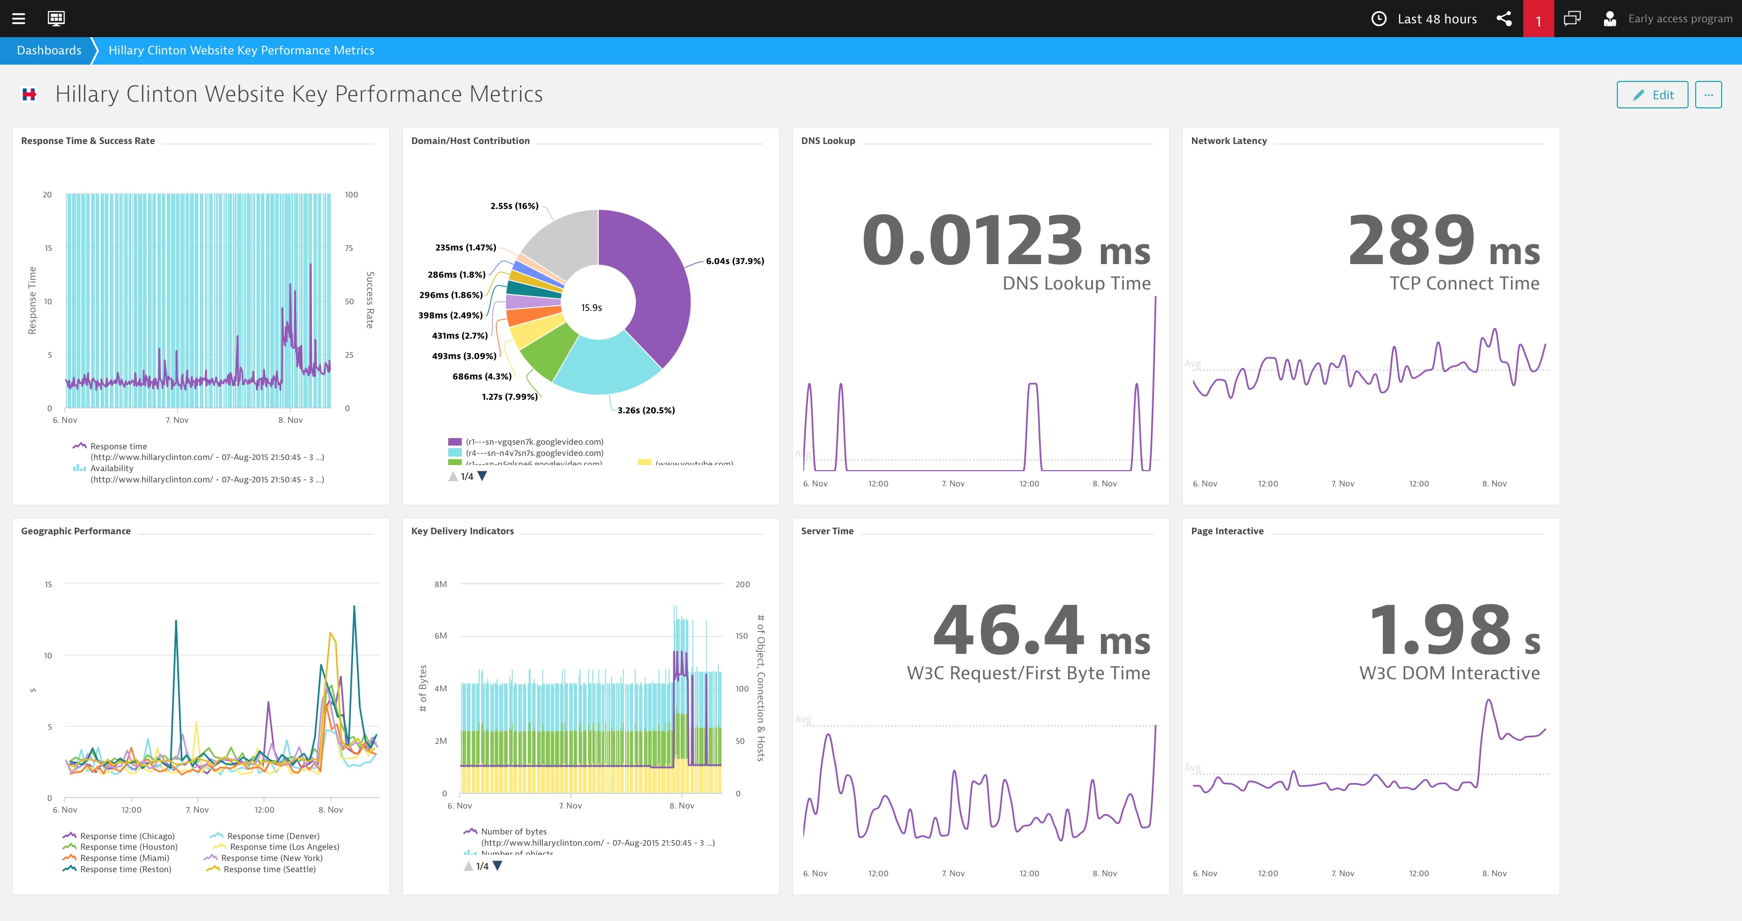Go to previous legend page in Key Delivery Indicators
This screenshot has height=921, width=1742.
468,866
